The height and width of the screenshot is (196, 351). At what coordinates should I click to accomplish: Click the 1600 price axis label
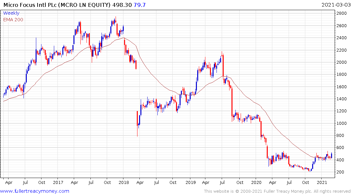[x=342, y=87]
